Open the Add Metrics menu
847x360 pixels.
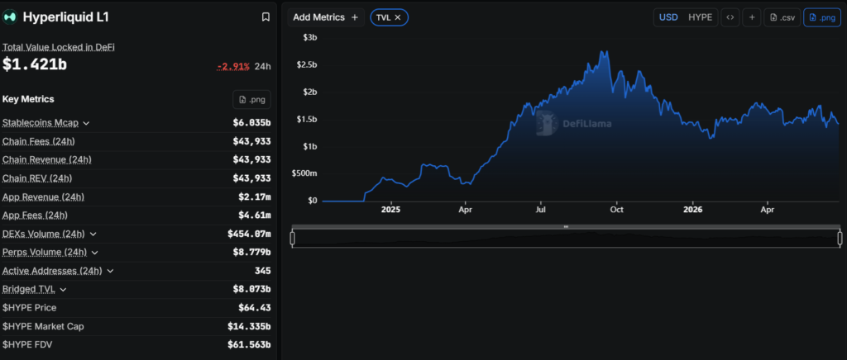coord(326,17)
